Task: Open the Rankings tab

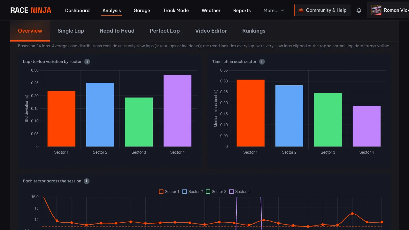Action: (254, 31)
